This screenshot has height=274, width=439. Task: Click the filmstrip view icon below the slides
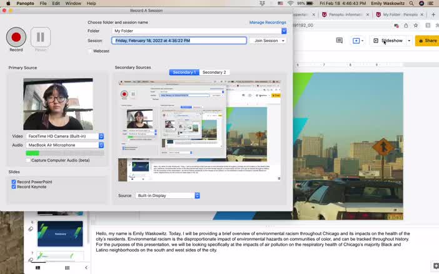click(x=38, y=268)
